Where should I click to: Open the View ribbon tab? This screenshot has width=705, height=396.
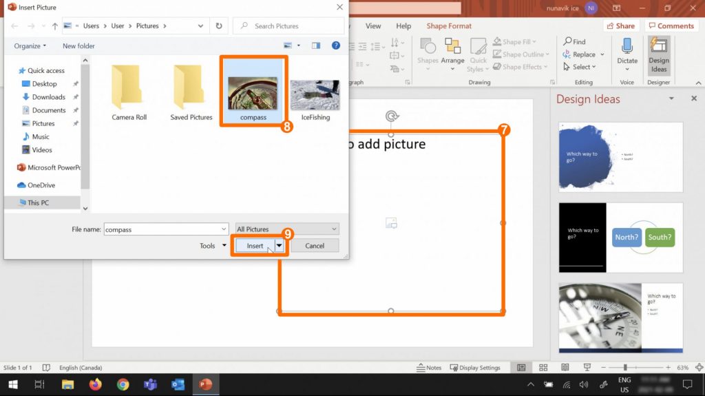click(373, 26)
